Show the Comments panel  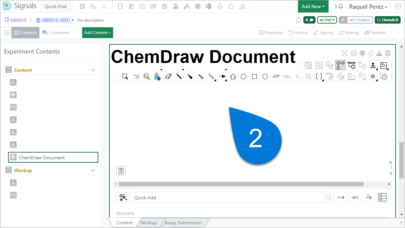pyautogui.click(x=56, y=33)
